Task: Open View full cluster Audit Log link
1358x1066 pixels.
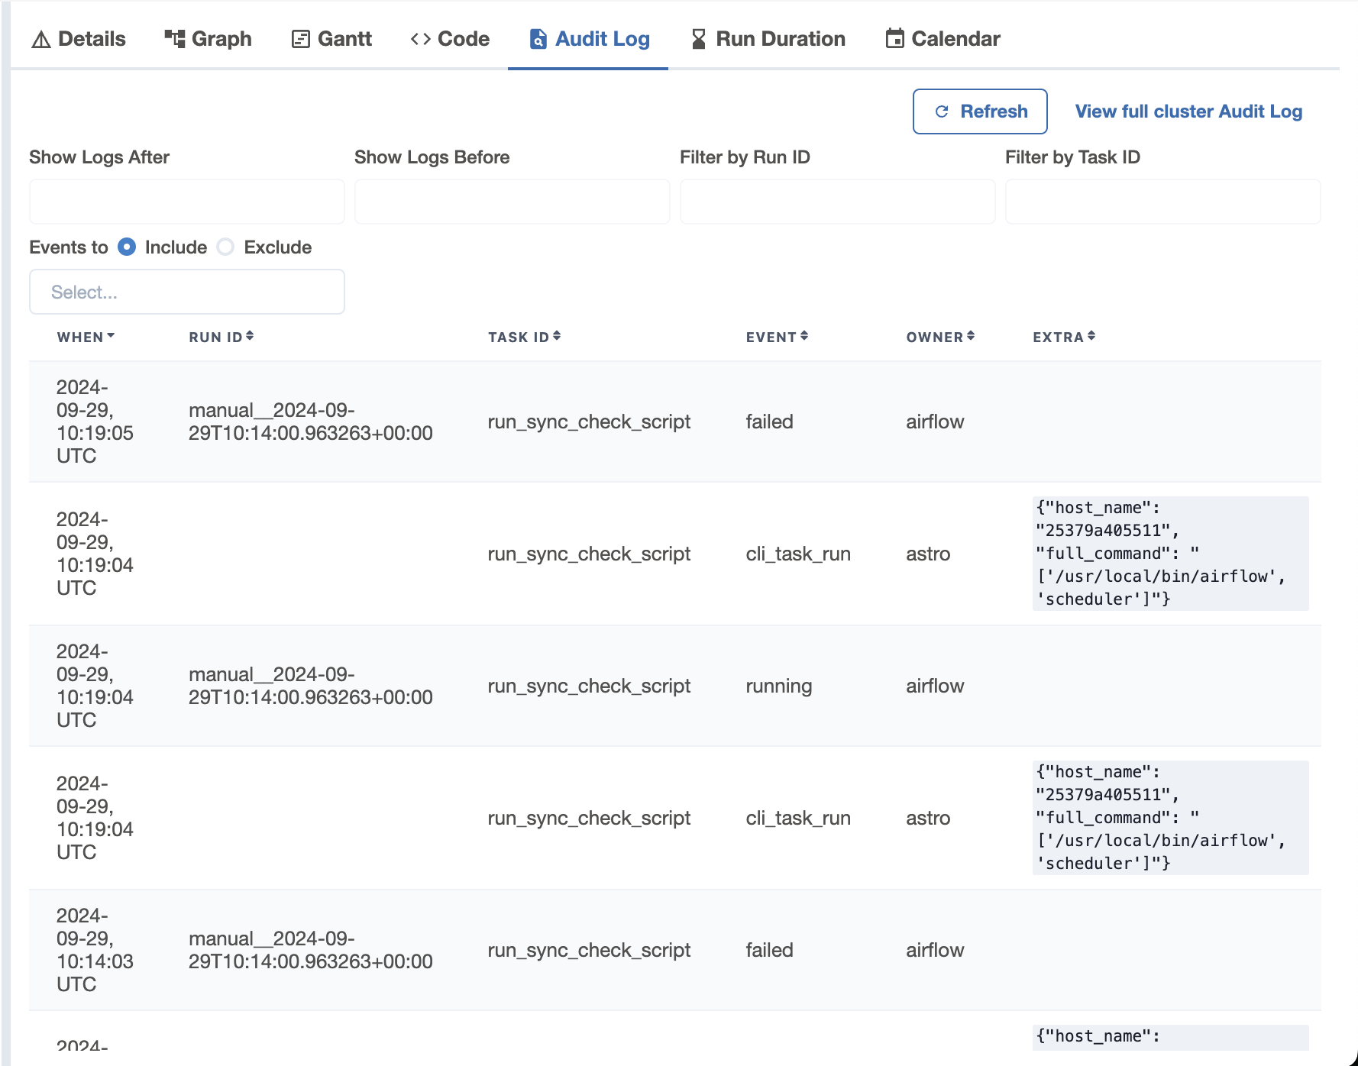Action: (1188, 111)
